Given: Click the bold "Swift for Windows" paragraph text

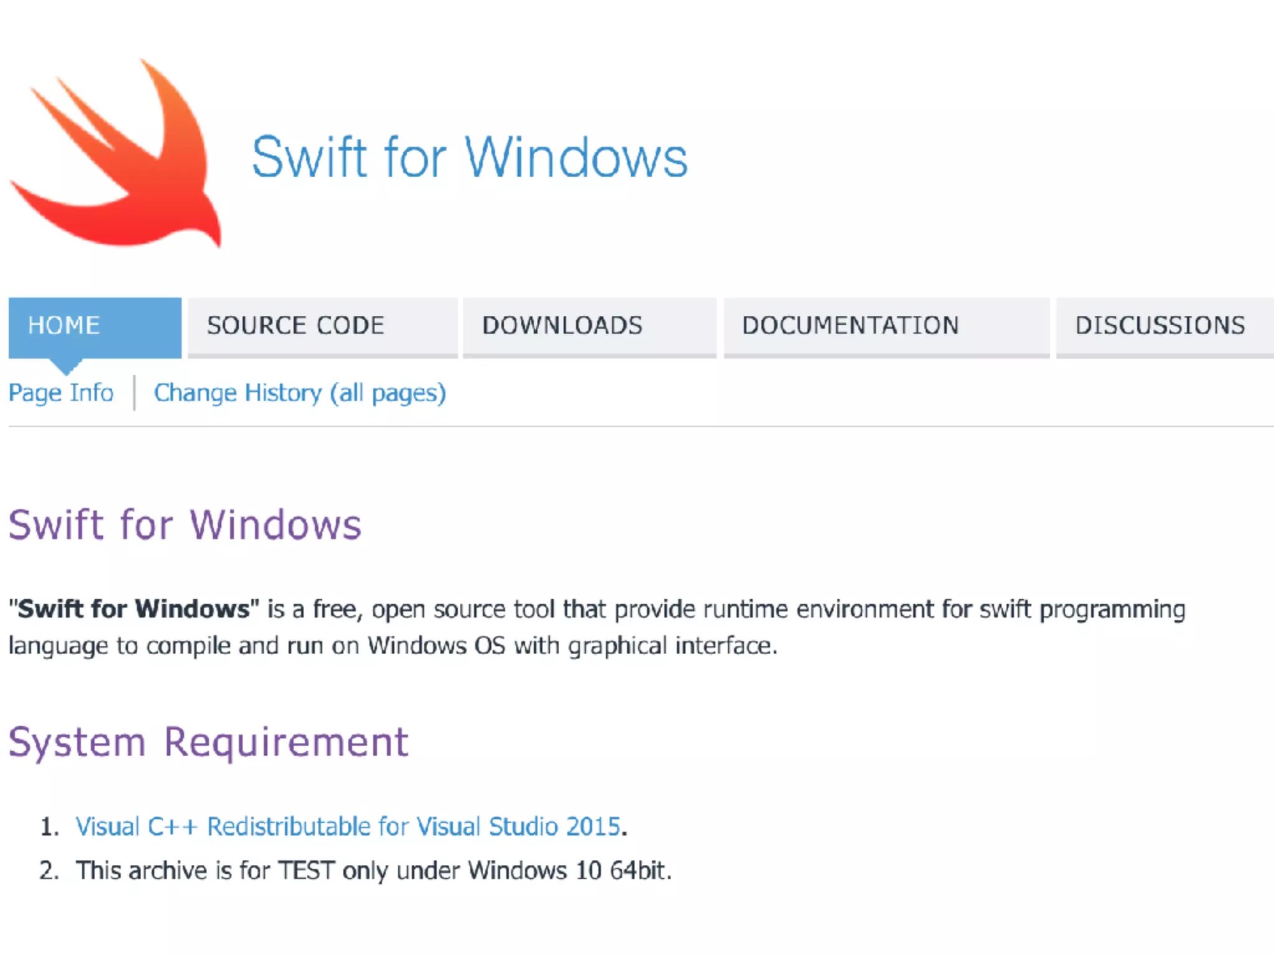Looking at the screenshot, I should tap(134, 609).
